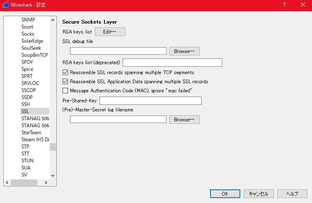312x203 pixels.
Task: Select the highlighted SSL protocol entry
Action: (35, 111)
